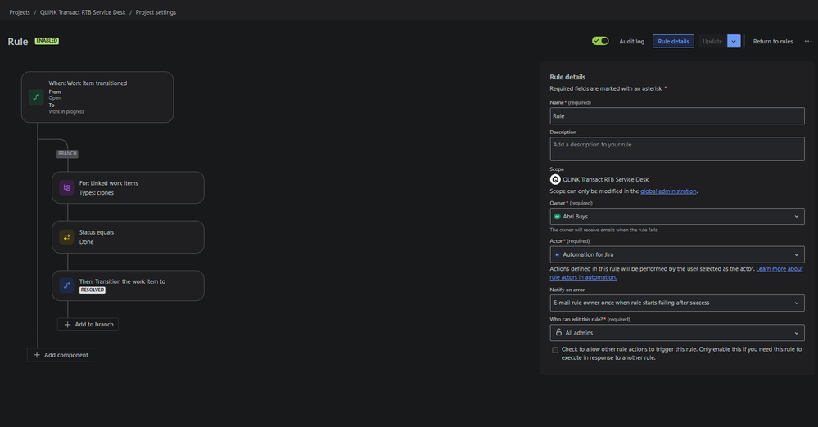Click the Rule details button

674,41
